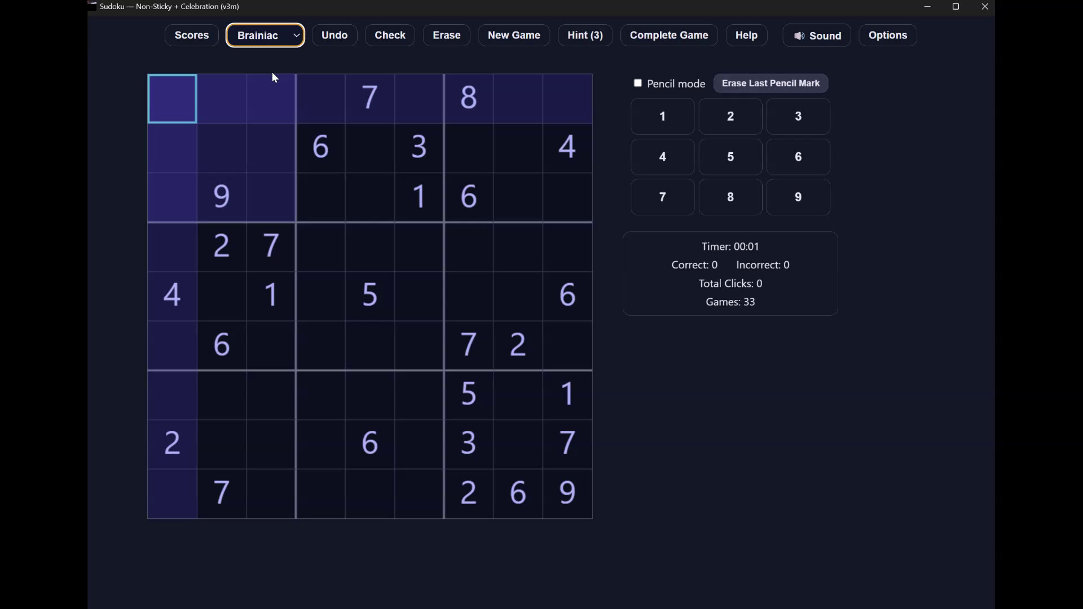Select number 9 on the number pad
This screenshot has height=609, width=1083.
(798, 197)
